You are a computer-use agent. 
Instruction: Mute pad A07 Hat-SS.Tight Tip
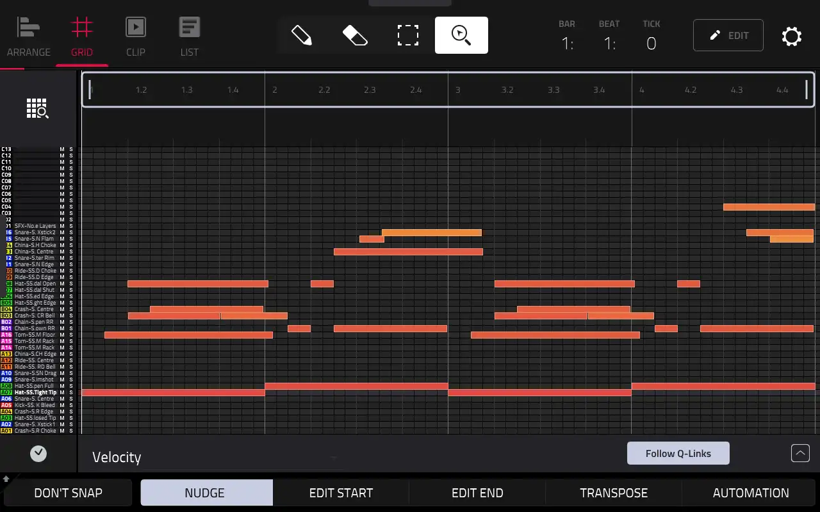pos(62,392)
